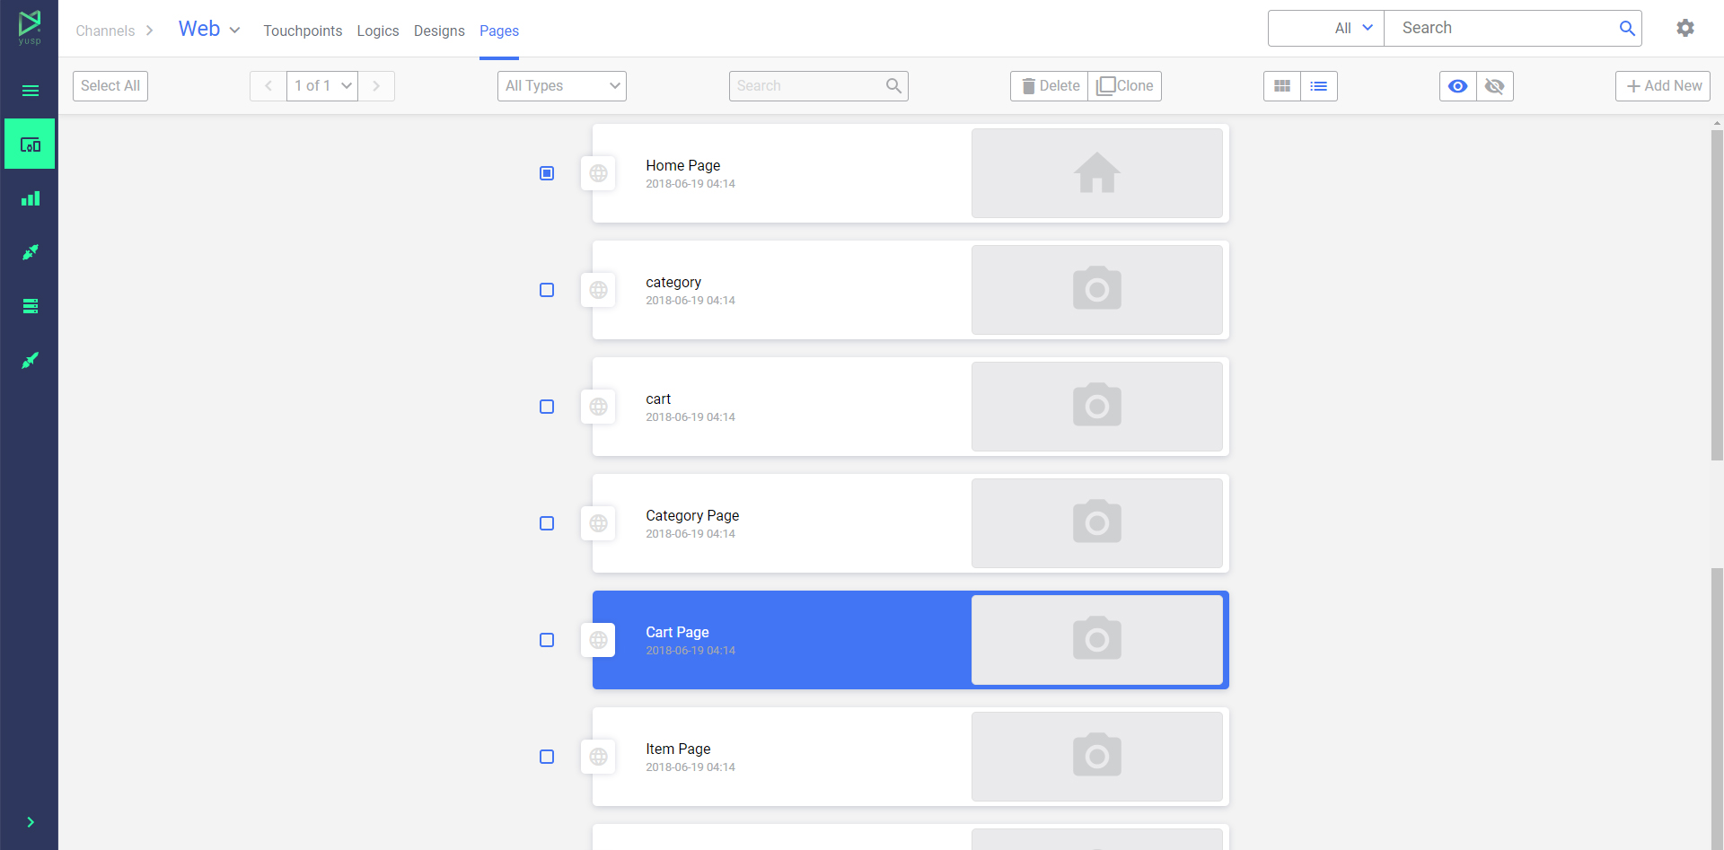Open the Touchpoints tab
1724x850 pixels.
tap(303, 31)
